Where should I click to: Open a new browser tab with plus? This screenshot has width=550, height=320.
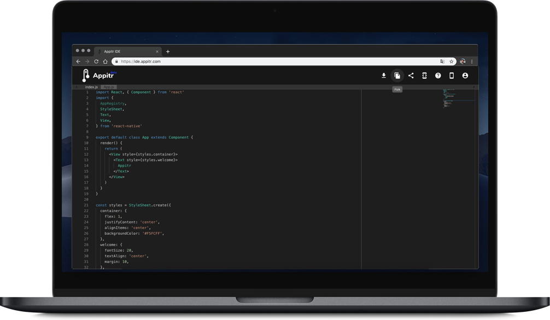pos(168,51)
